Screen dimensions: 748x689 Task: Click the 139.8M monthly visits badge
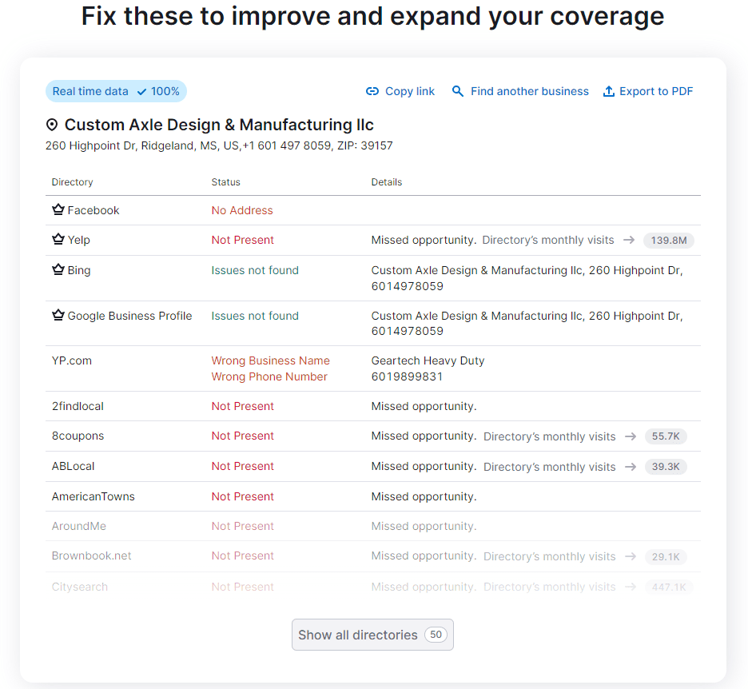click(669, 240)
